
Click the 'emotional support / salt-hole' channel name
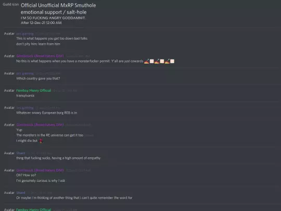(54, 12)
